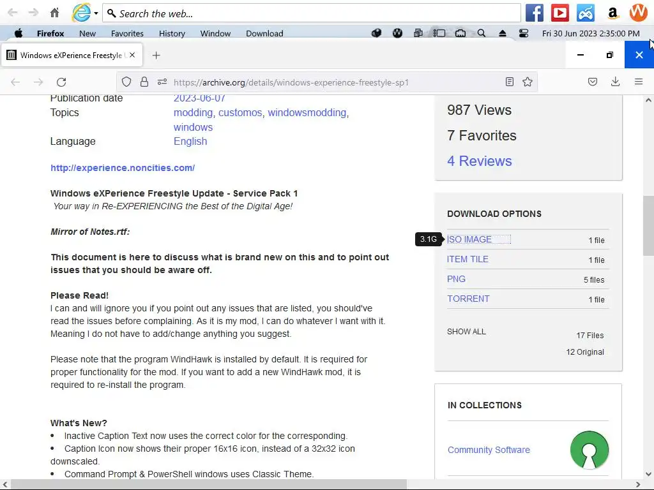Open the New menu
Image resolution: width=654 pixels, height=490 pixels.
click(87, 33)
